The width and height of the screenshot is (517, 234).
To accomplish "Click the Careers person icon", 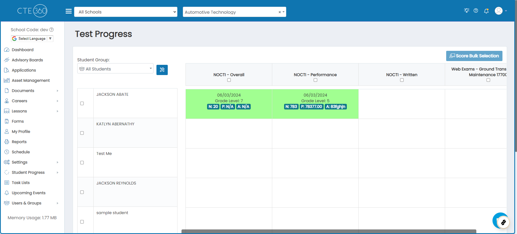I will (7, 101).
